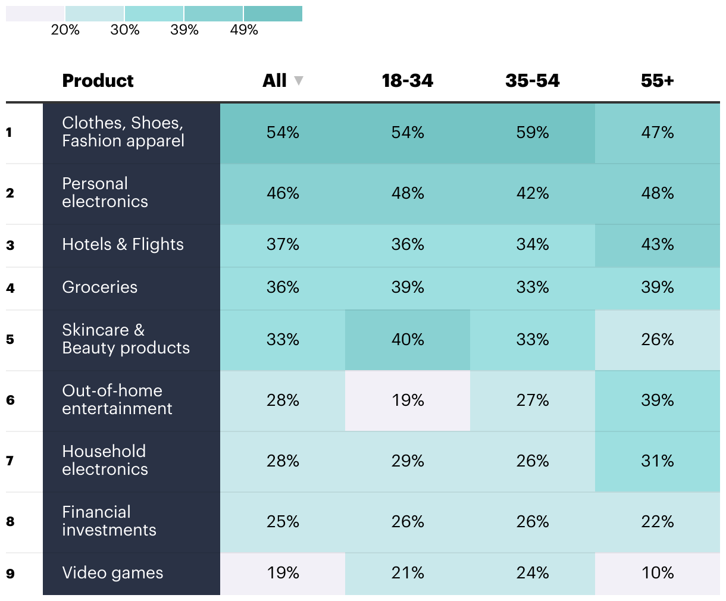This screenshot has width=726, height=601.
Task: Click the 59% cell for Clothes
Action: 532,133
